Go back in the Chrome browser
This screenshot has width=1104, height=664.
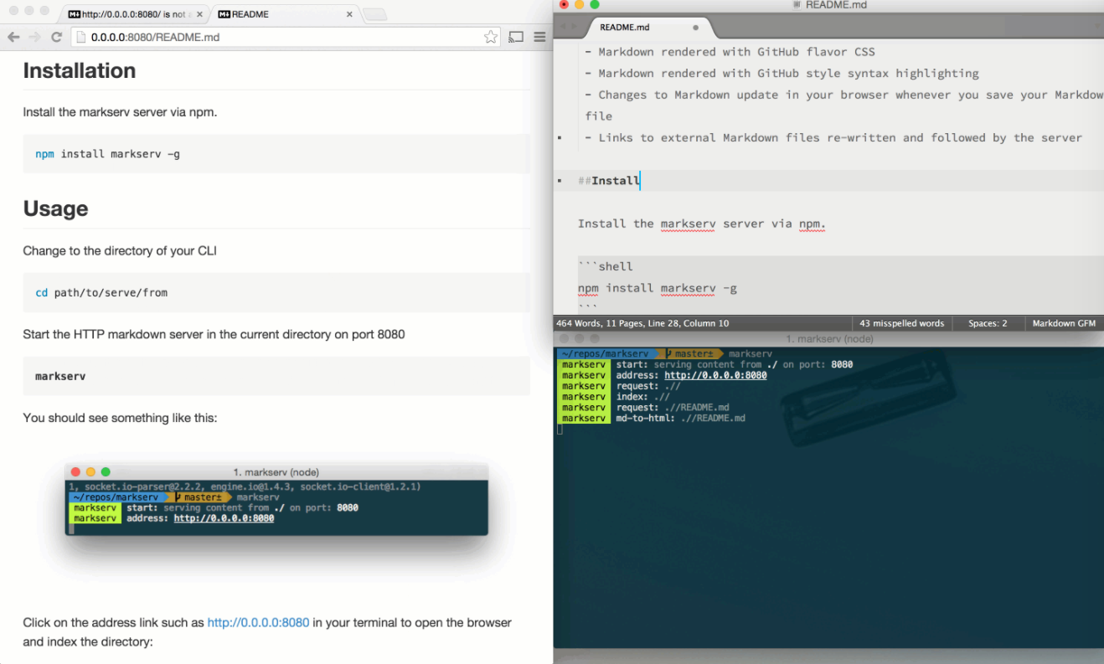coord(13,37)
